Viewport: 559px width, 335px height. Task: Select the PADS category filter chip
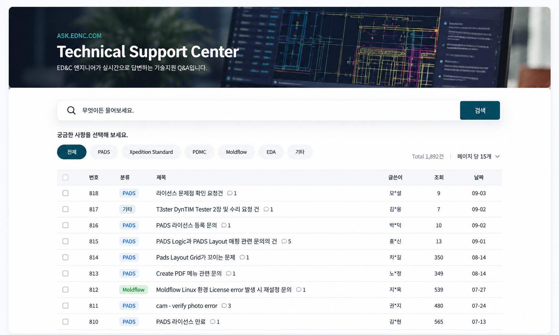(104, 152)
